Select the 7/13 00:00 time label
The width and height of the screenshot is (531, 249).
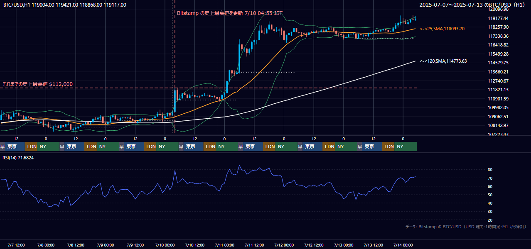point(344,245)
